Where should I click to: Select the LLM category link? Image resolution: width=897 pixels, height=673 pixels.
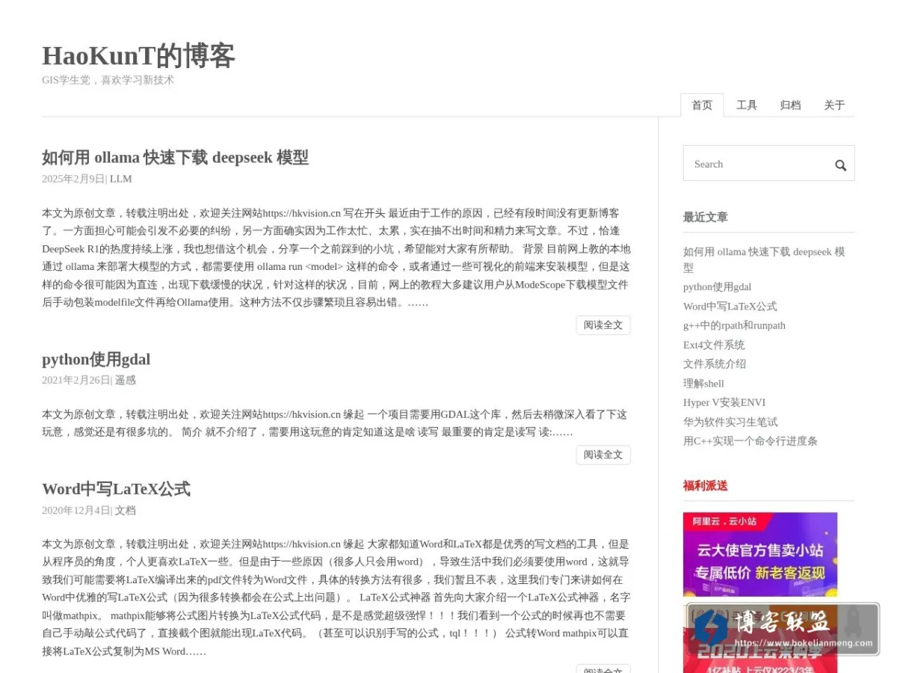pyautogui.click(x=120, y=179)
